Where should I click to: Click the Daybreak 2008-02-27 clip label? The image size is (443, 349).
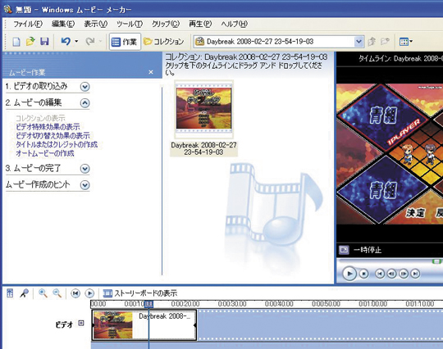click(x=203, y=148)
